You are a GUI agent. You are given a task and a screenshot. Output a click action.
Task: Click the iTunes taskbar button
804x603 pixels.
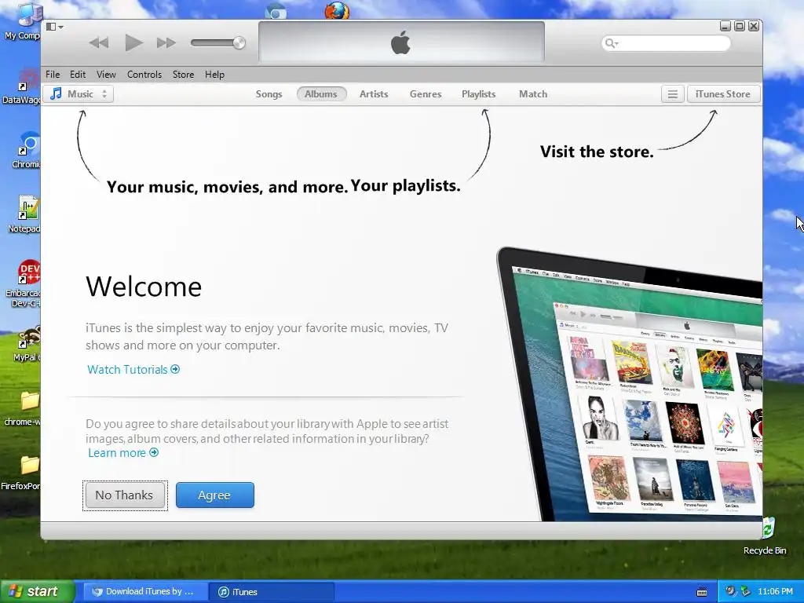click(272, 592)
